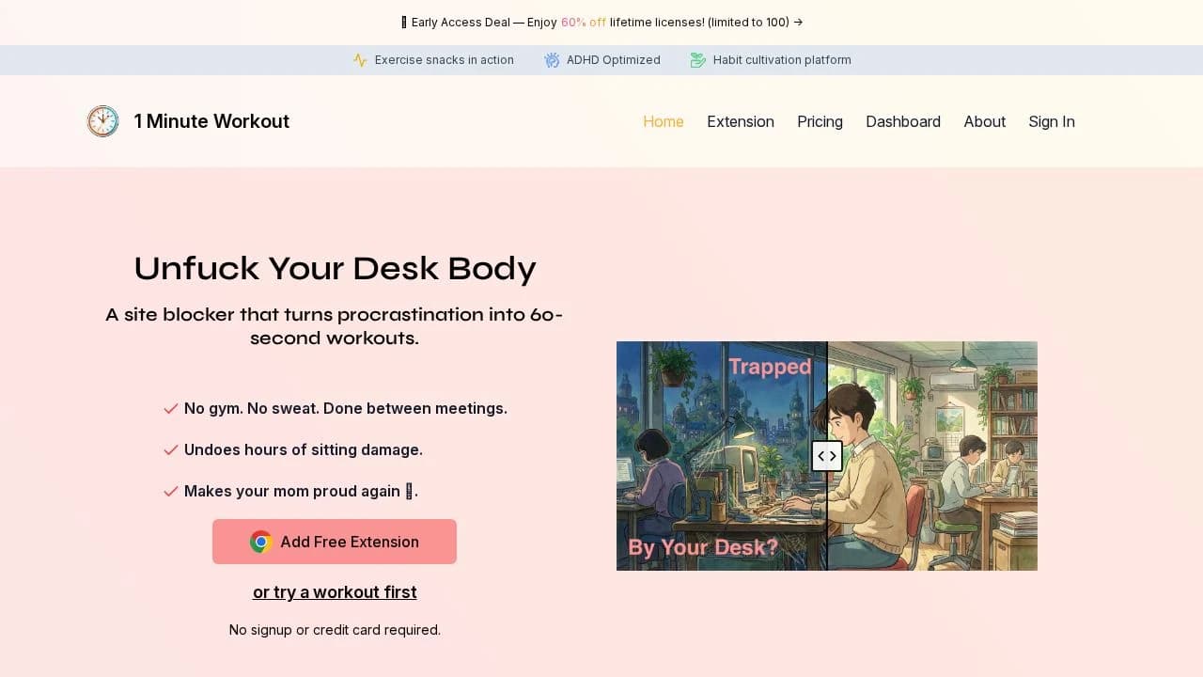The width and height of the screenshot is (1203, 677).
Task: Click the checkmark beside Undoes sitting damage
Action: (x=170, y=449)
